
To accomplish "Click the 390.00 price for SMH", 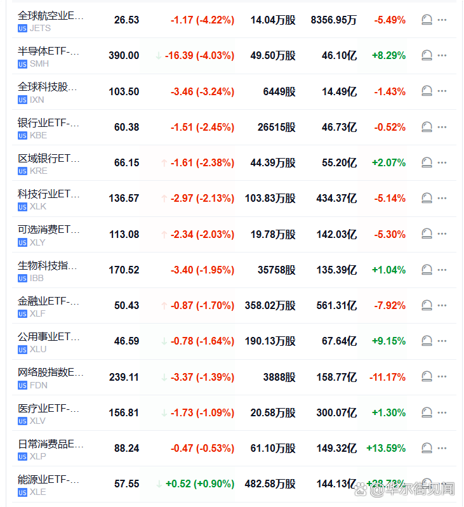I will click(x=124, y=55).
